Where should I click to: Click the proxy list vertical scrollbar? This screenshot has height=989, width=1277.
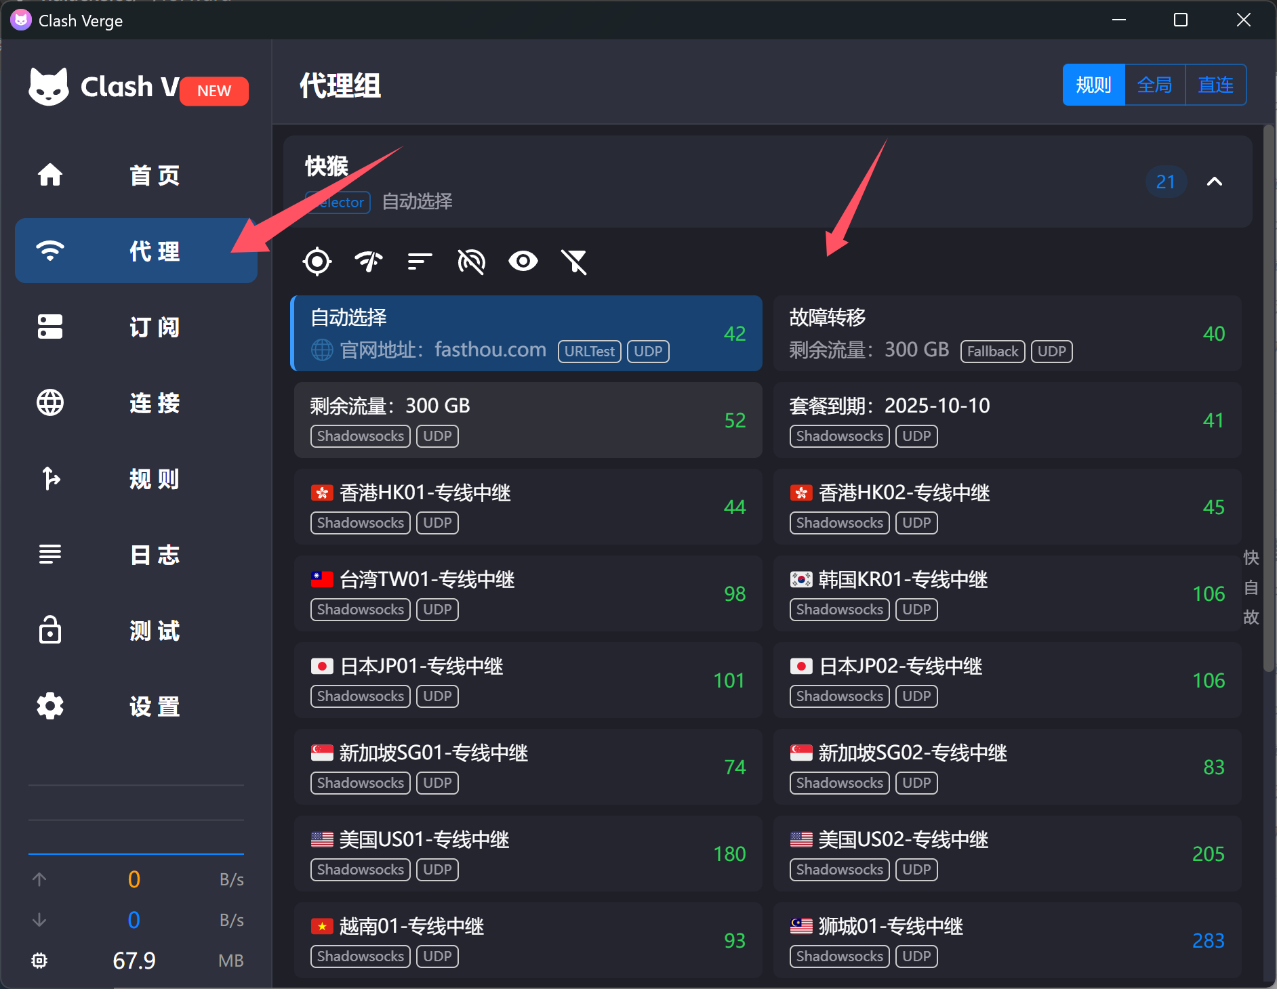click(x=1268, y=400)
